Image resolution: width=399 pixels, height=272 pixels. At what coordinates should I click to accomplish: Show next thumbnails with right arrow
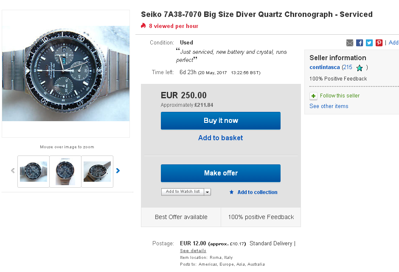[118, 171]
